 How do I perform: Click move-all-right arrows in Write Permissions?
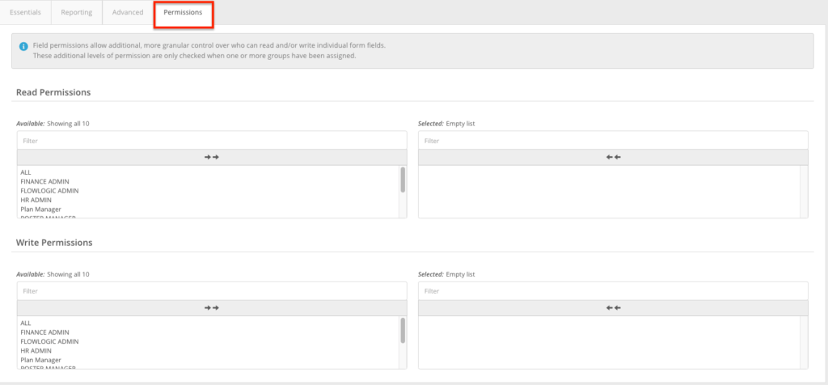pos(212,307)
